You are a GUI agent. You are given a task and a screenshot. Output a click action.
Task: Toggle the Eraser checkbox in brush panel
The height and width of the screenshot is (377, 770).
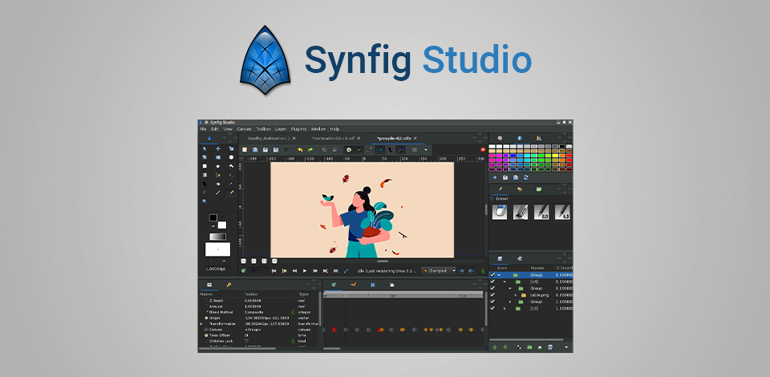[491, 197]
